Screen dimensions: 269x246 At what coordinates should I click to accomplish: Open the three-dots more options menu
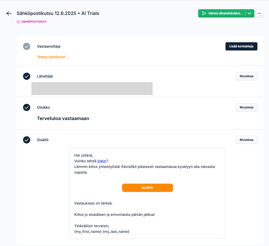pos(259,13)
